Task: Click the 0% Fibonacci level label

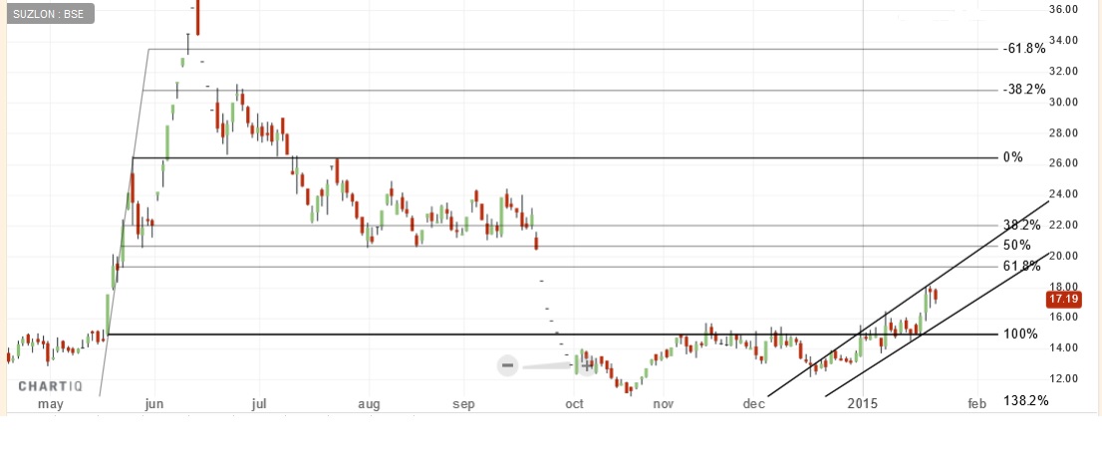Action: point(1013,157)
